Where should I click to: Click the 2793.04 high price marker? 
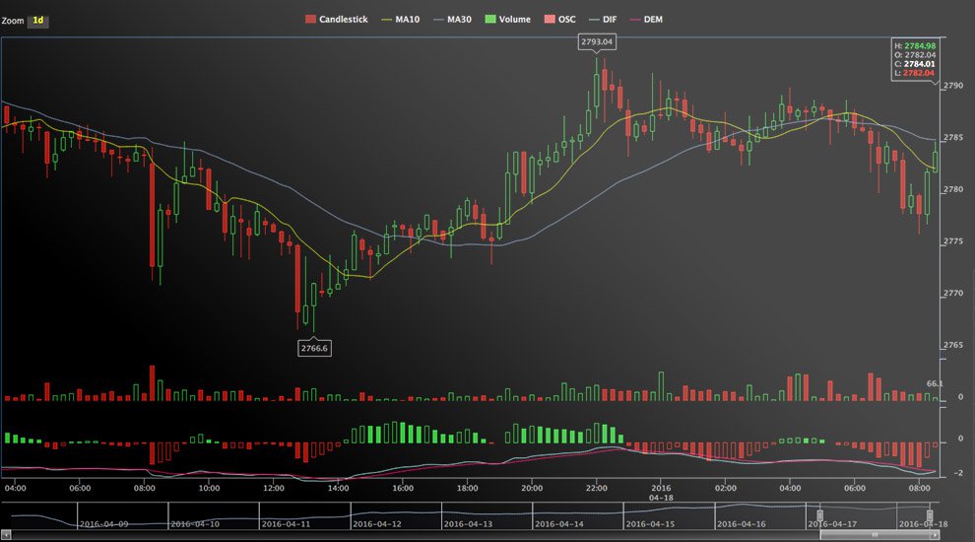click(x=597, y=41)
